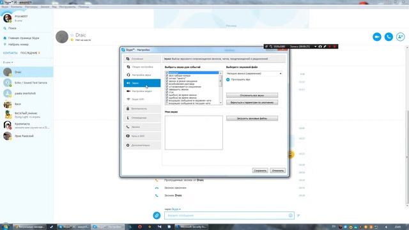Open Skype WiFi settings section
This screenshot has height=230, width=409.
[142, 100]
